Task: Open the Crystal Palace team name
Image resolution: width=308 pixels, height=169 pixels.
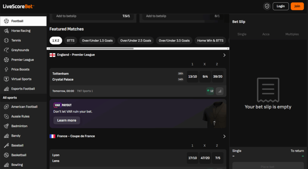Action: coord(63,80)
